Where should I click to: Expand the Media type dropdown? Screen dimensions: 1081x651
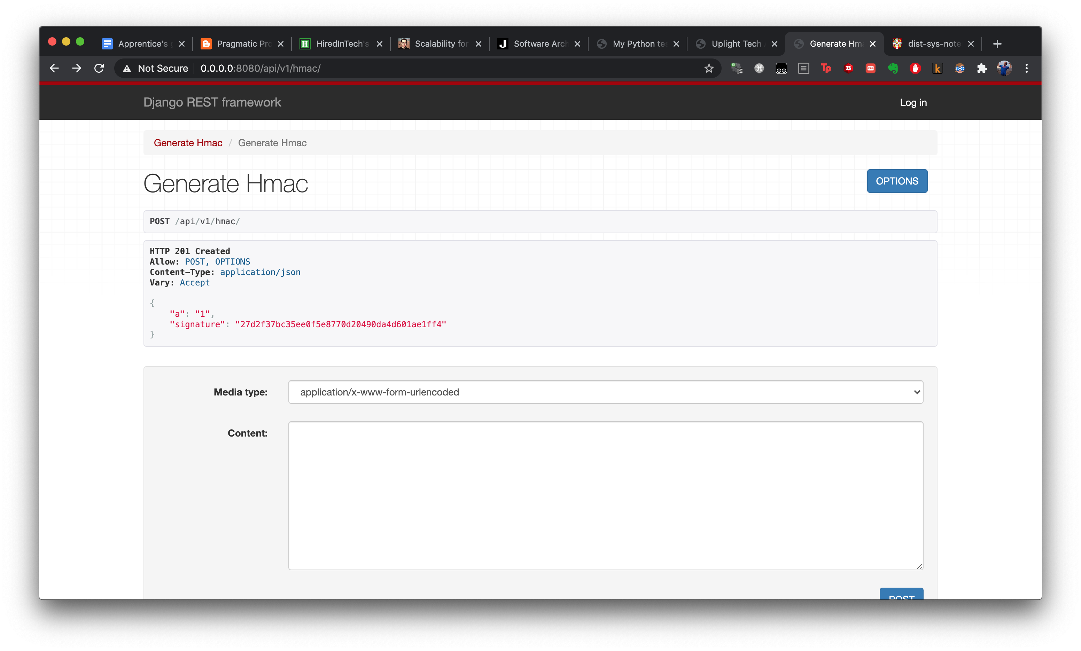[x=605, y=392]
